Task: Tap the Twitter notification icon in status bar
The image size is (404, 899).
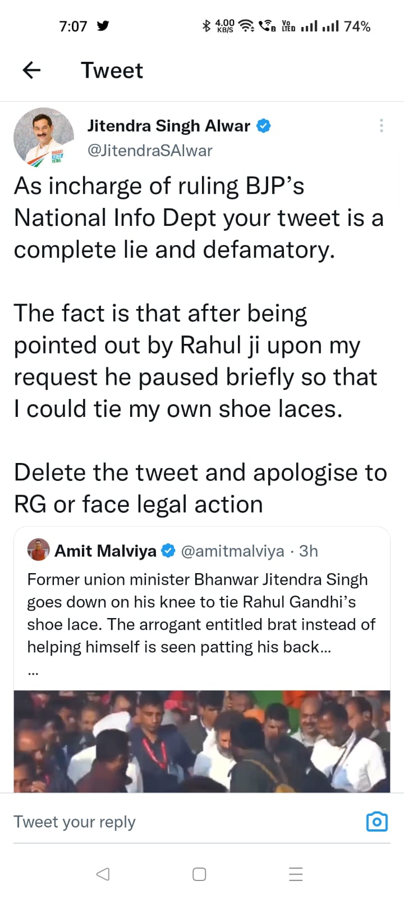Action: (103, 26)
